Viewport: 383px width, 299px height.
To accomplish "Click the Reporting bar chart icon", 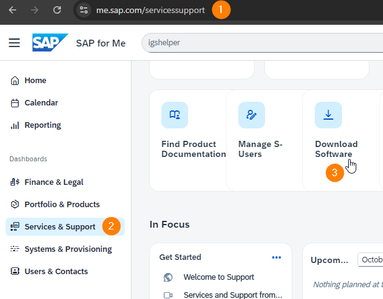I will coord(15,125).
